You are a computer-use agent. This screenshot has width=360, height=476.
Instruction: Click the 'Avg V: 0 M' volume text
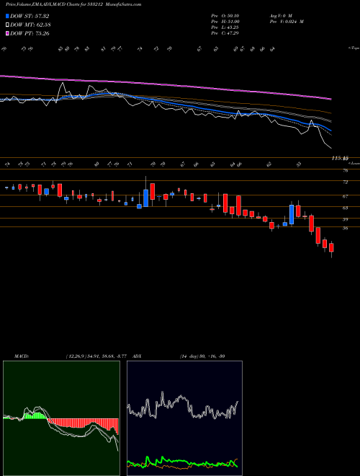280,16
